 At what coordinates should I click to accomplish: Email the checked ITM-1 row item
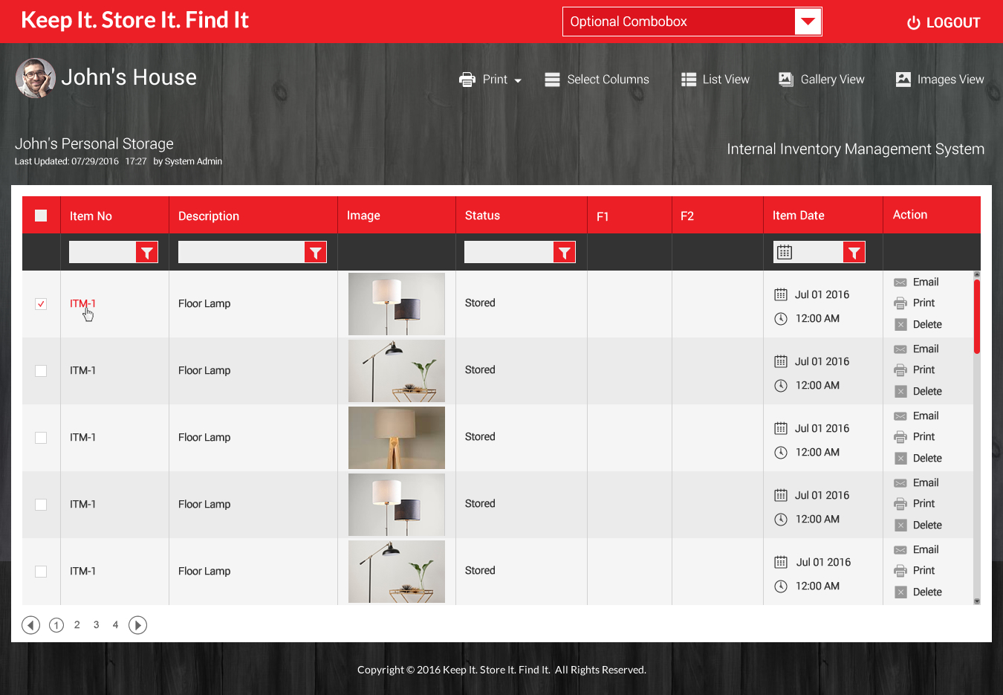click(x=917, y=282)
